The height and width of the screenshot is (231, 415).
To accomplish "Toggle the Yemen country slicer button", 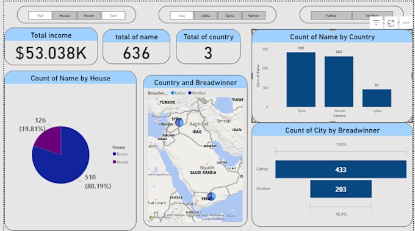I will (x=253, y=16).
